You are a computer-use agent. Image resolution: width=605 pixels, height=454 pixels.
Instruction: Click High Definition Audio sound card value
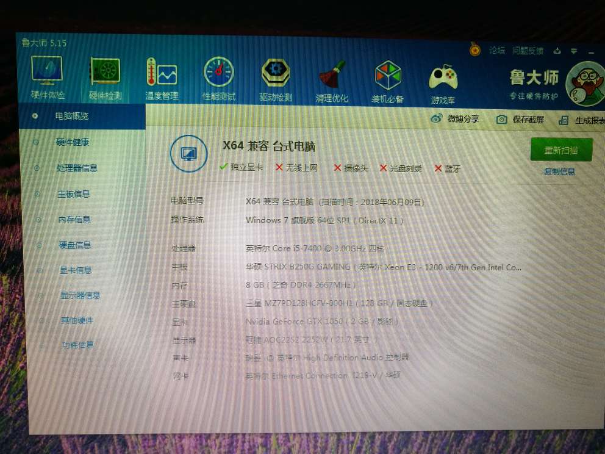click(x=327, y=358)
